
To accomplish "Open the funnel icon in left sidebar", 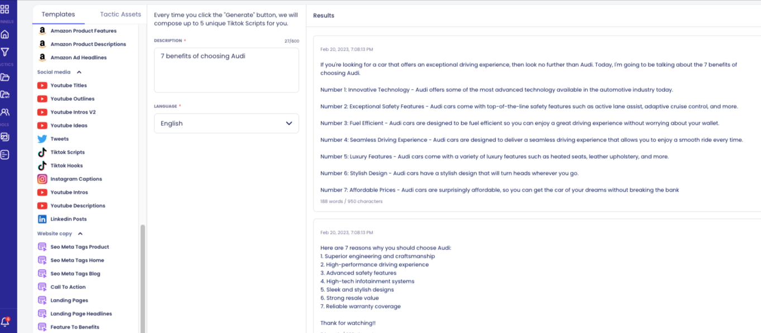I will tap(4, 52).
